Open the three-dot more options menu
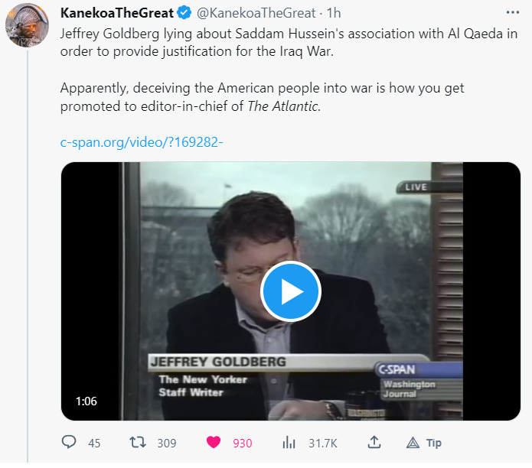Image resolution: width=532 pixels, height=468 pixels. coord(512,12)
